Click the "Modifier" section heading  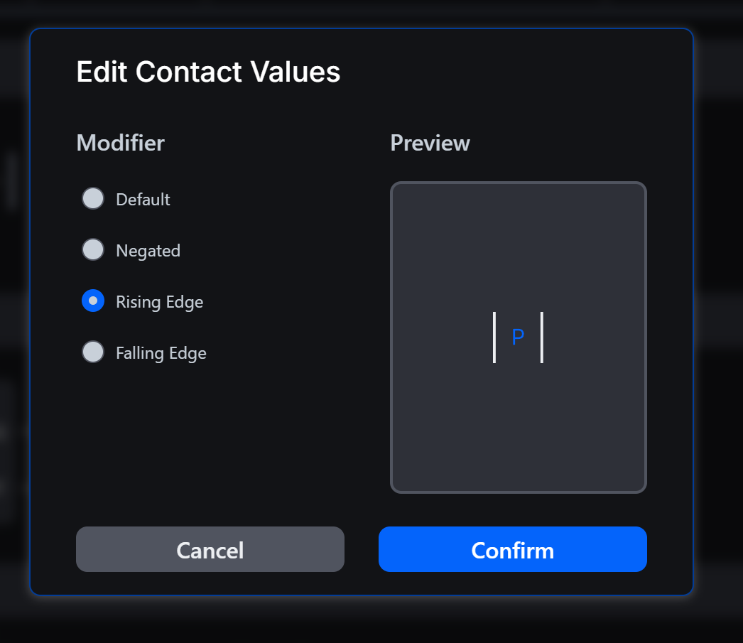pyautogui.click(x=120, y=143)
